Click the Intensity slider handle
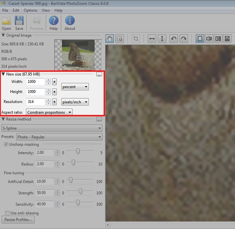The width and height of the screenshot is (235, 229). 78,151
